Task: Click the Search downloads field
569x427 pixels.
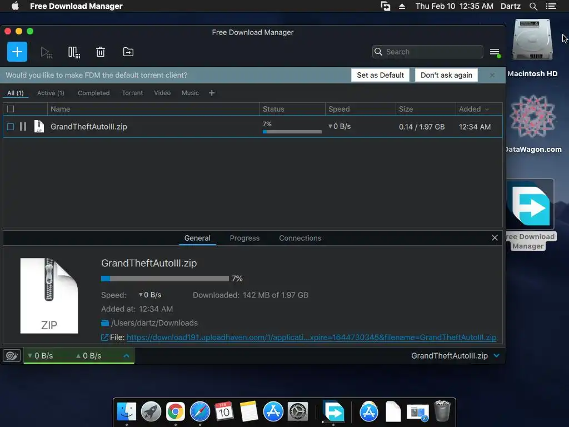Action: click(x=427, y=52)
